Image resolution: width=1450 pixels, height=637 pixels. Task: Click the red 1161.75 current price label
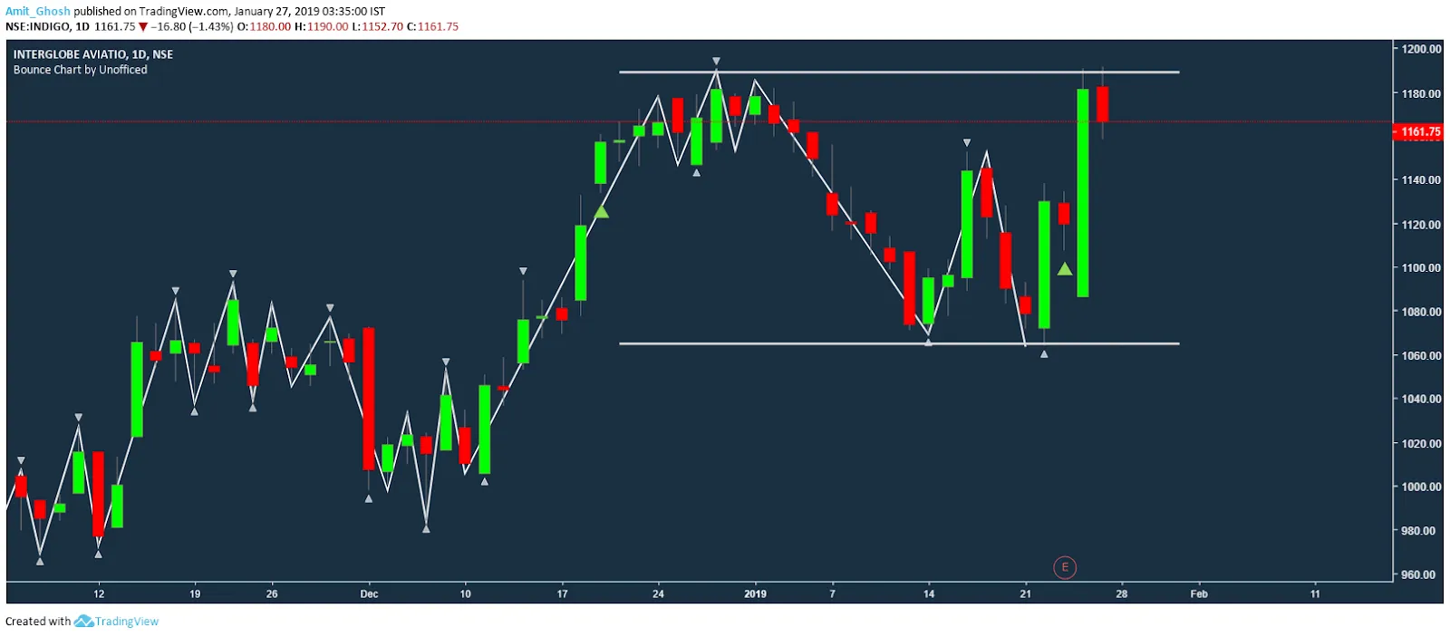1418,131
